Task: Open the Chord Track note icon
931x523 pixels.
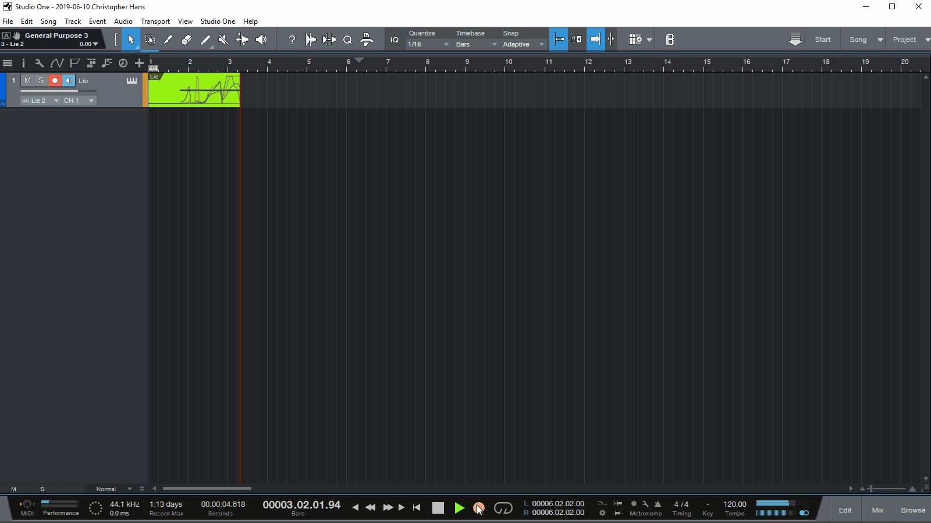Action: tap(107, 63)
